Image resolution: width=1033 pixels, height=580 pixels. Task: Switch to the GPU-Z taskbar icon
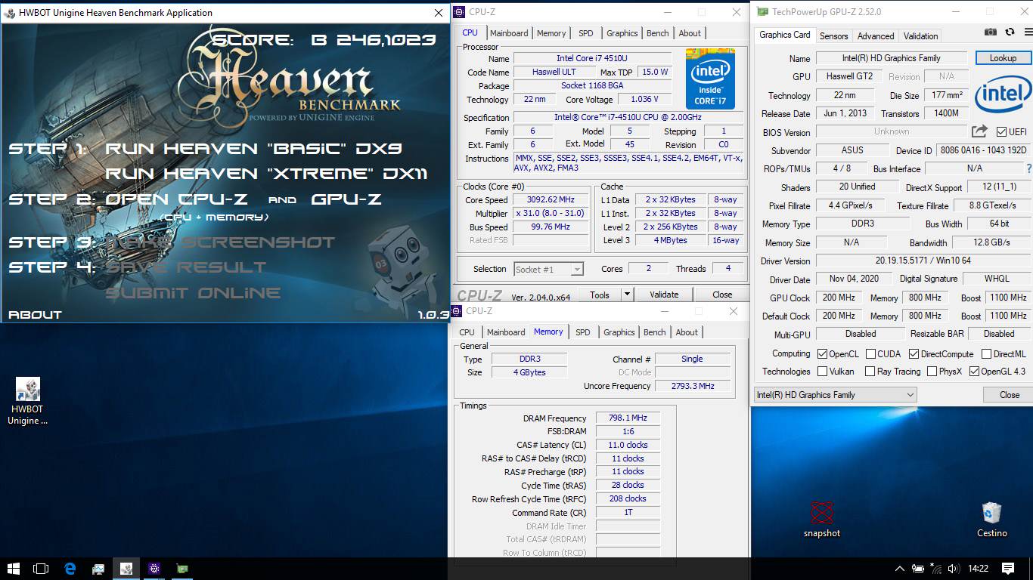pyautogui.click(x=182, y=569)
